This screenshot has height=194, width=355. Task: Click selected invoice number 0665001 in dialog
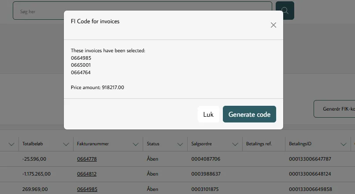(81, 65)
